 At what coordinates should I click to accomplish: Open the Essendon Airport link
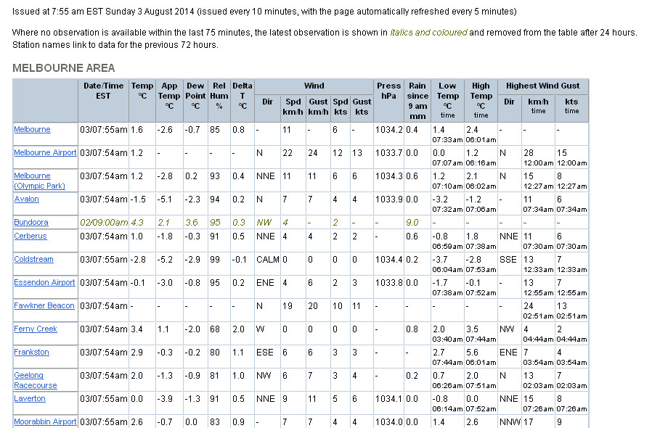coord(44,282)
